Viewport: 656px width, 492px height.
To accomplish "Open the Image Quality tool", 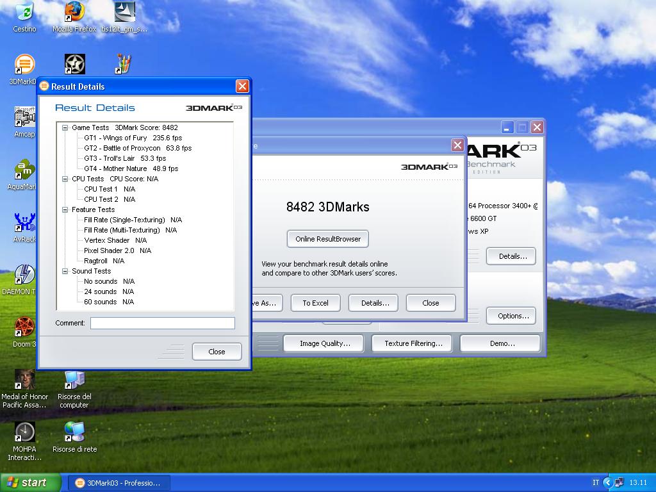I will (325, 343).
